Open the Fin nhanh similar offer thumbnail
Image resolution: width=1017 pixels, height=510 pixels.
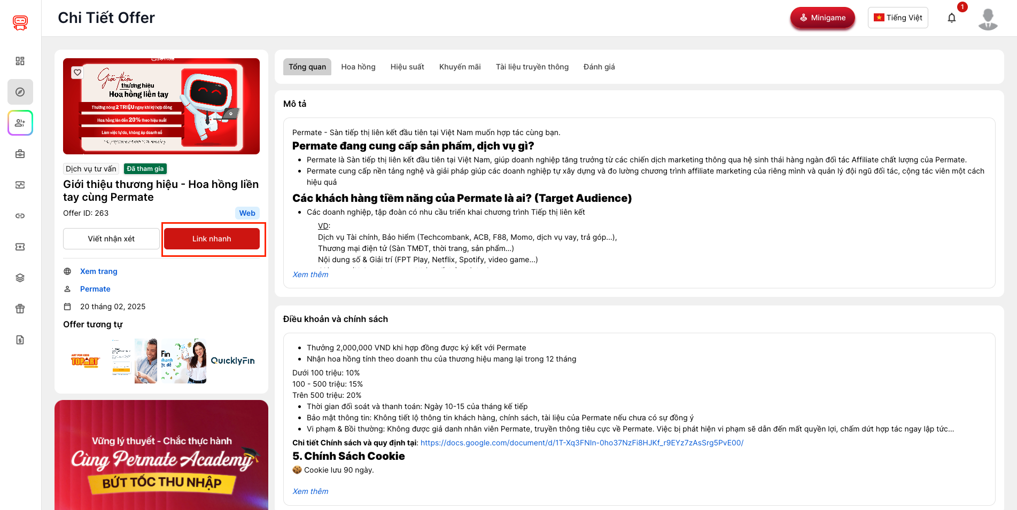[x=183, y=361]
